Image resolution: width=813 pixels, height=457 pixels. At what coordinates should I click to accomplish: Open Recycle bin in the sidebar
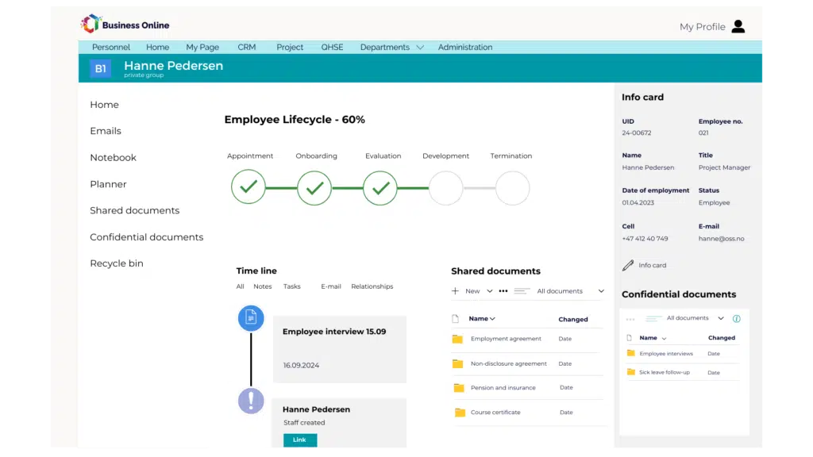tap(117, 263)
